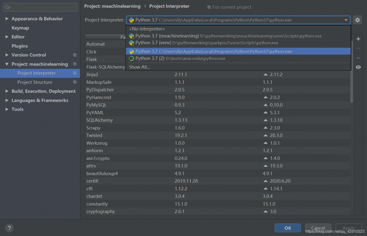The height and width of the screenshot is (236, 367).
Task: Close the Project Interpreter dropdown arrow
Action: [x=346, y=20]
